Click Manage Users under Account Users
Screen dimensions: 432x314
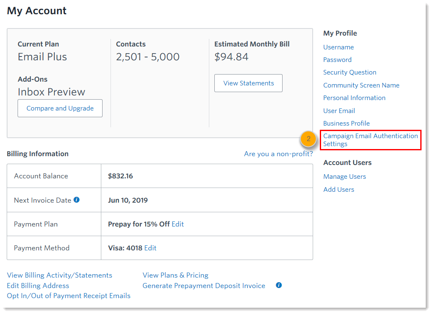point(345,177)
